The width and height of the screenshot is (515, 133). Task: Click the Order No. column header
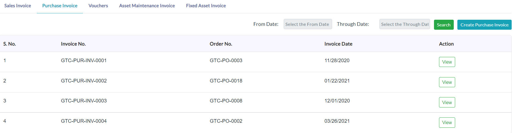point(221,44)
